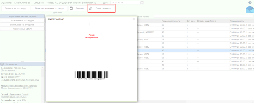This screenshot has height=103, width=254.
Task: Open the Иванова Т.О. Физиотерапевт link
Action: [13, 69]
